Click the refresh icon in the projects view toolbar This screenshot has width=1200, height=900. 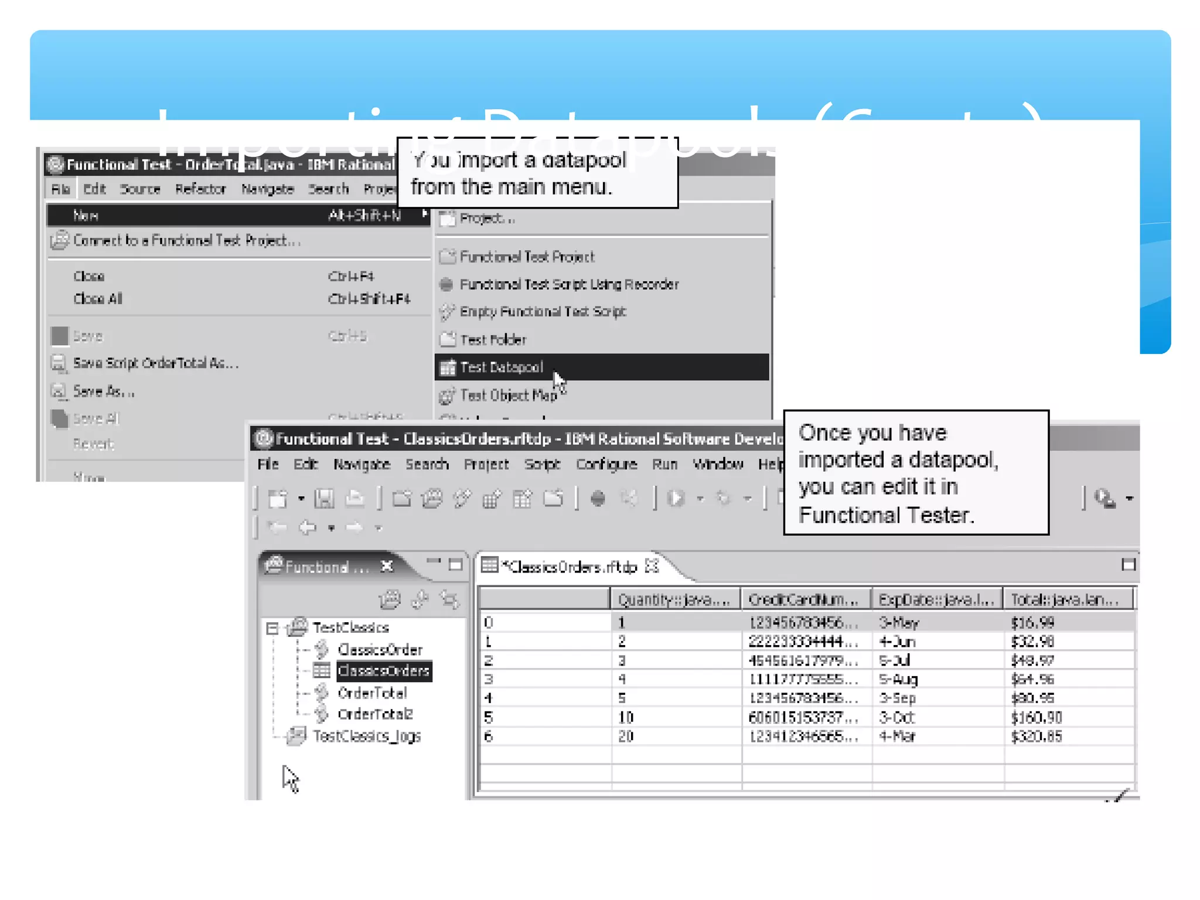click(420, 599)
